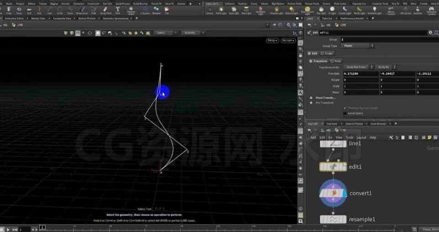Open the network editor Help menu

tap(373, 137)
